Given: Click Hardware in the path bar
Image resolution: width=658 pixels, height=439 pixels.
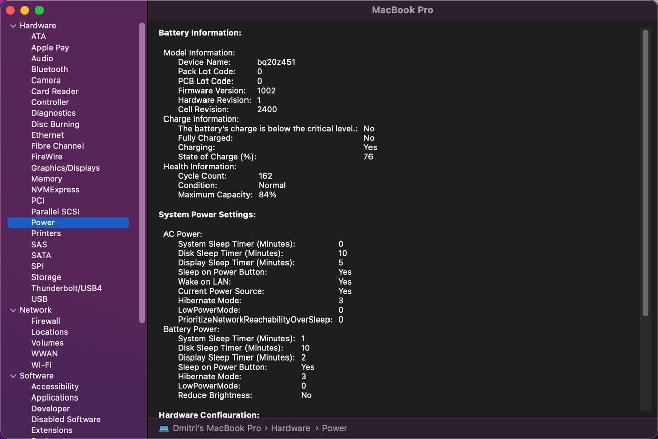Looking at the screenshot, I should tap(291, 428).
